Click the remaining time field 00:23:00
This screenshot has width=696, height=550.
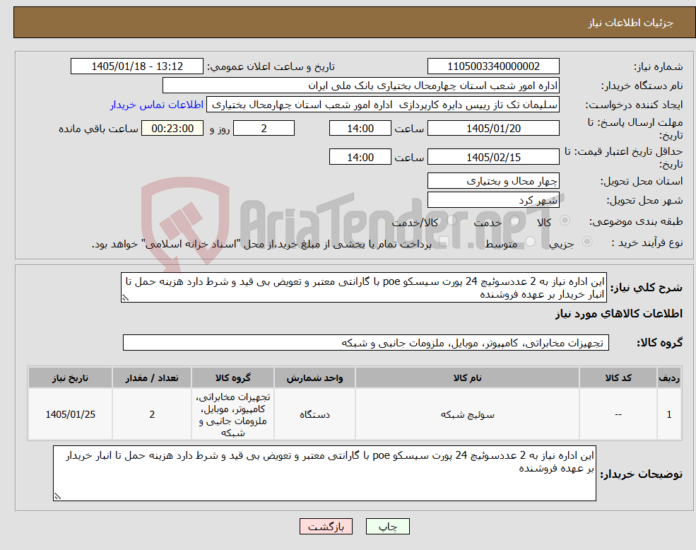pos(172,129)
